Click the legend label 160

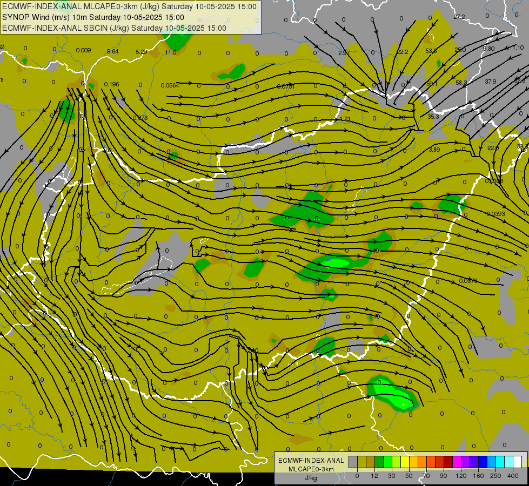[x=478, y=476]
